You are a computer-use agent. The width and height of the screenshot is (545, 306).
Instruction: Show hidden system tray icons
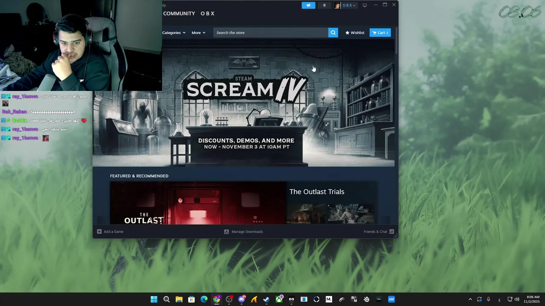(x=470, y=299)
